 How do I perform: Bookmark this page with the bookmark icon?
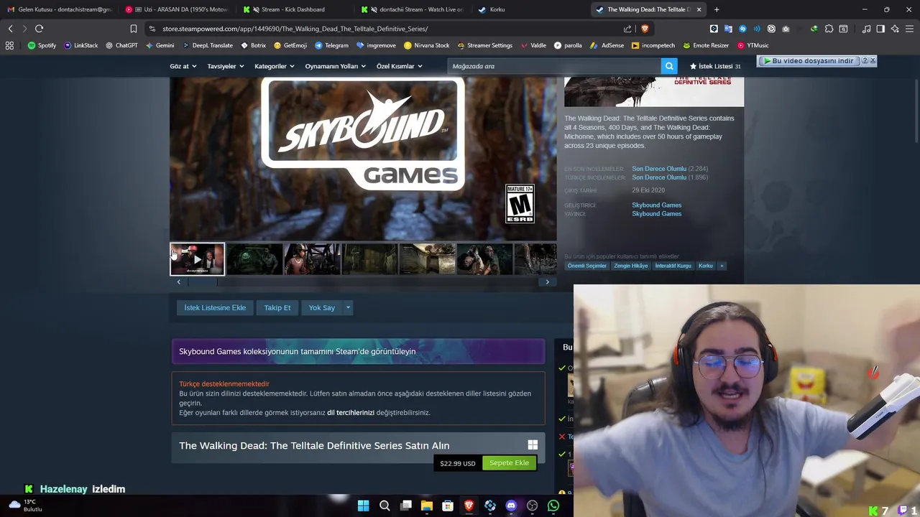[133, 29]
